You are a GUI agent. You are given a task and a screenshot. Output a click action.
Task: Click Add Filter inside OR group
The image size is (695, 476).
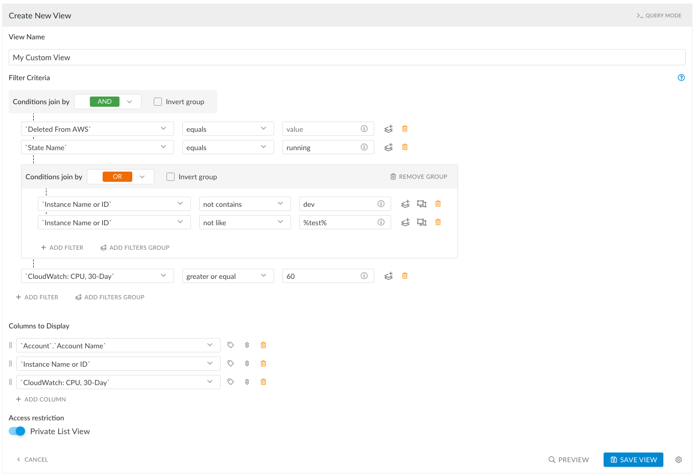pyautogui.click(x=62, y=248)
